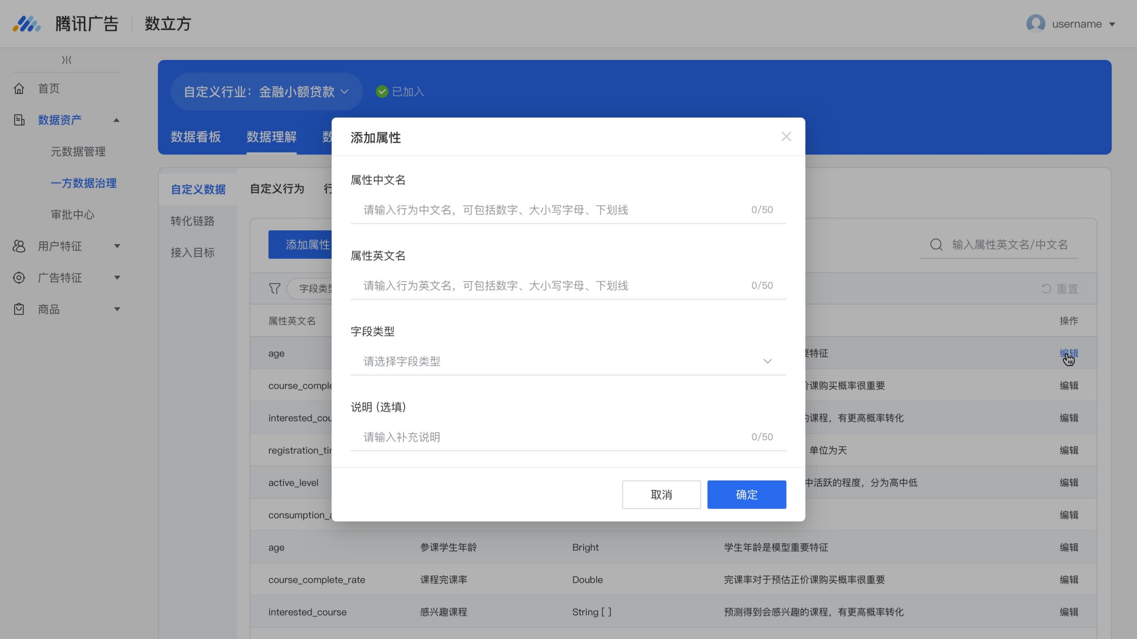This screenshot has width=1137, height=639.
Task: Click the 属性英文名 column header
Action: (x=292, y=321)
